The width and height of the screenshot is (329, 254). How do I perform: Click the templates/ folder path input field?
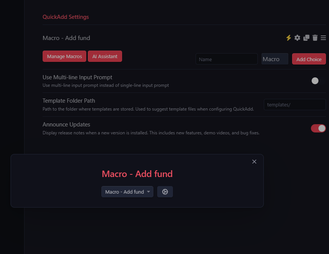(295, 105)
